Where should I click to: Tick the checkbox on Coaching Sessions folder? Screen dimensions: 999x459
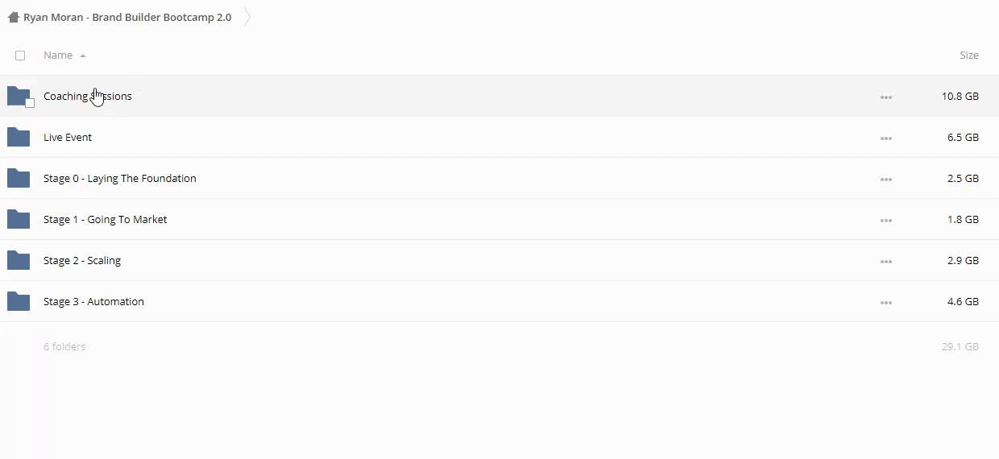(30, 103)
